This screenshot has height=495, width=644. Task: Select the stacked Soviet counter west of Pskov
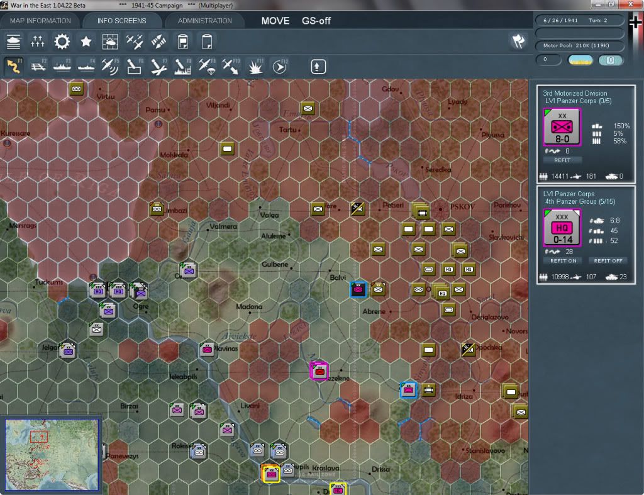(421, 211)
